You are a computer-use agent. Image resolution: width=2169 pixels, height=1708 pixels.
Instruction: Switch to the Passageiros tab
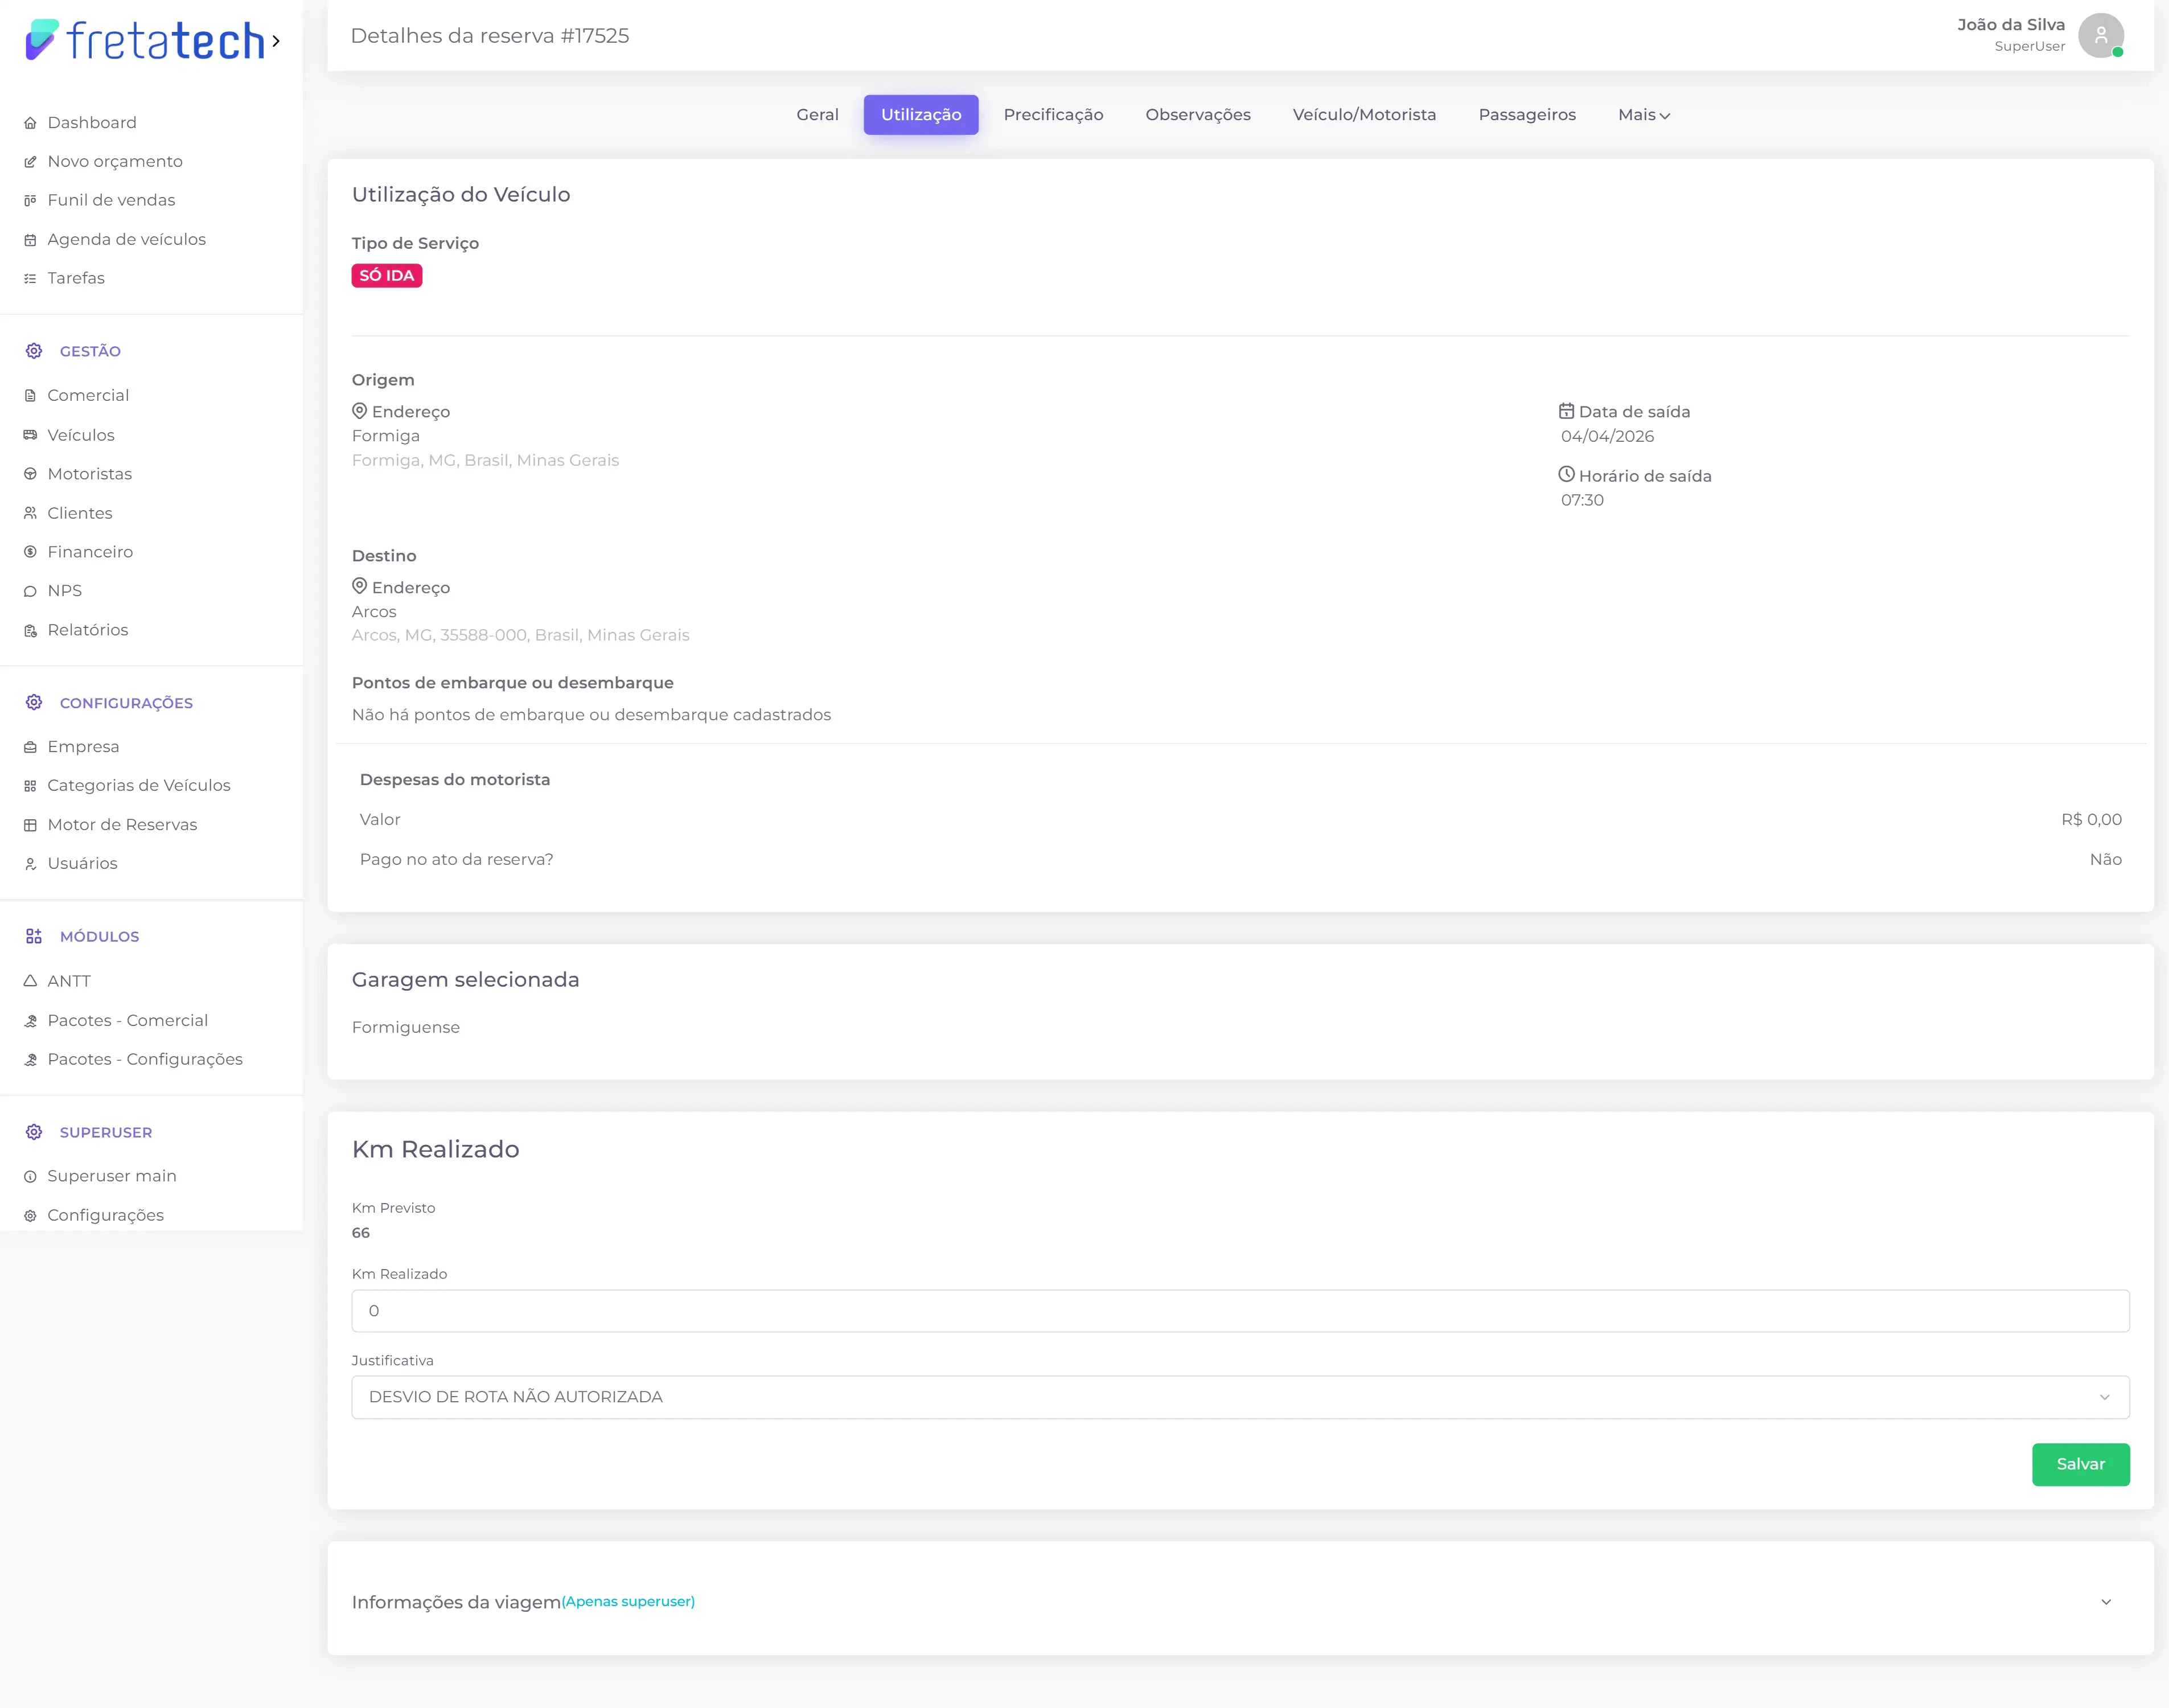(1527, 115)
